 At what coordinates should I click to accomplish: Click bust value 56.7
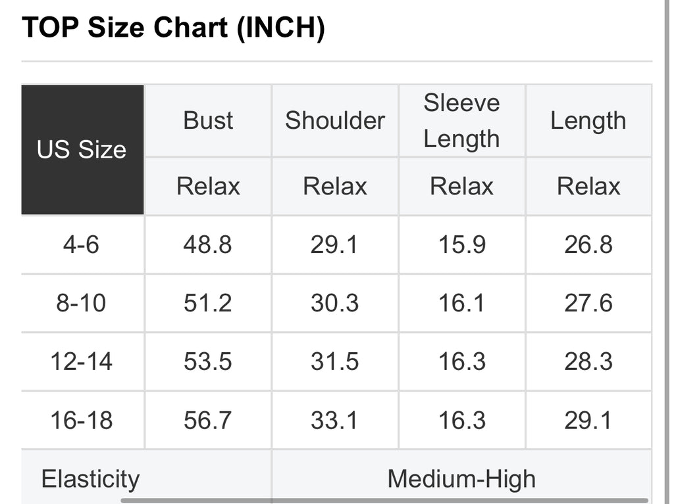207,421
